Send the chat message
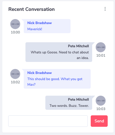115x135 pixels. point(99,121)
